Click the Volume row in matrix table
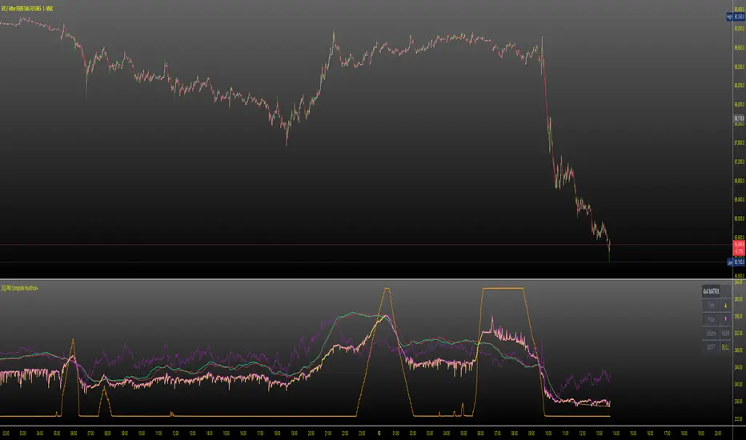This screenshot has width=746, height=440. pyautogui.click(x=716, y=334)
